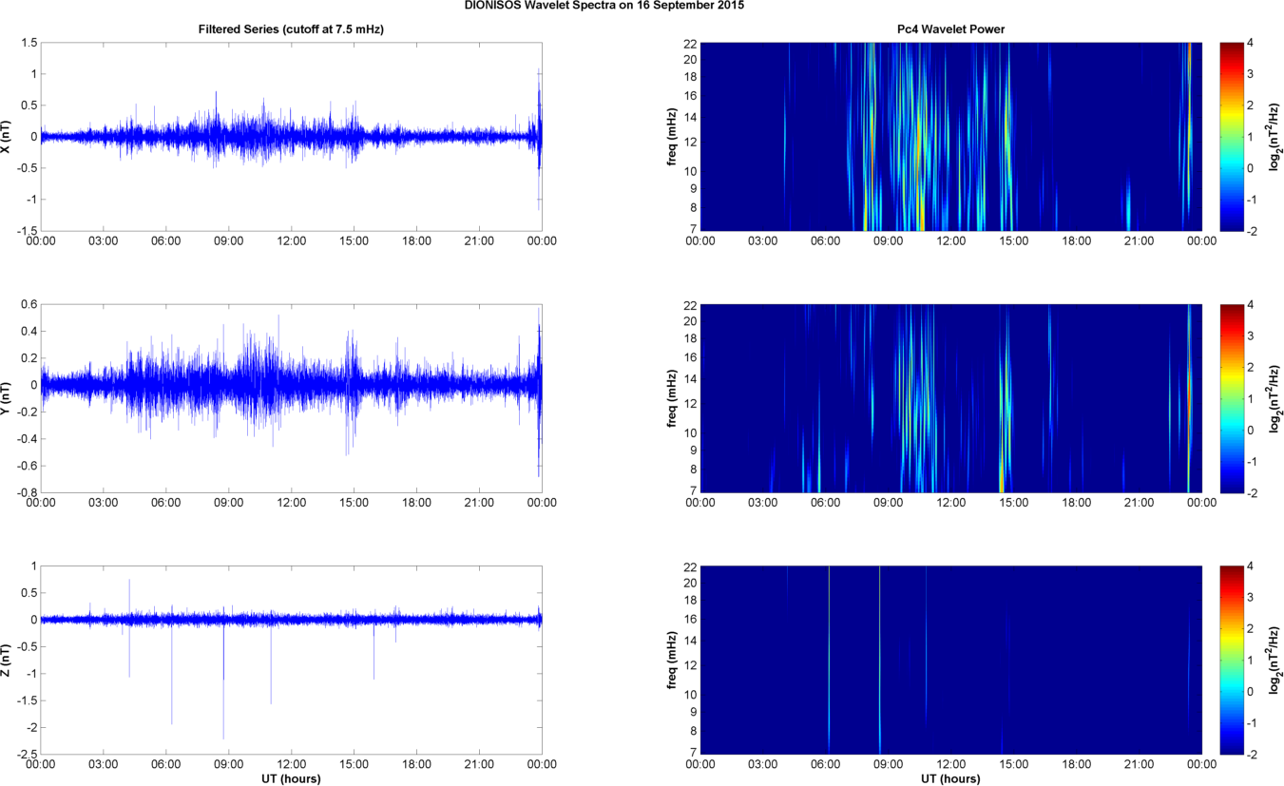Click the 'X (nT)' vertical axis label
Screen dimensions: 1284x786
point(7,136)
